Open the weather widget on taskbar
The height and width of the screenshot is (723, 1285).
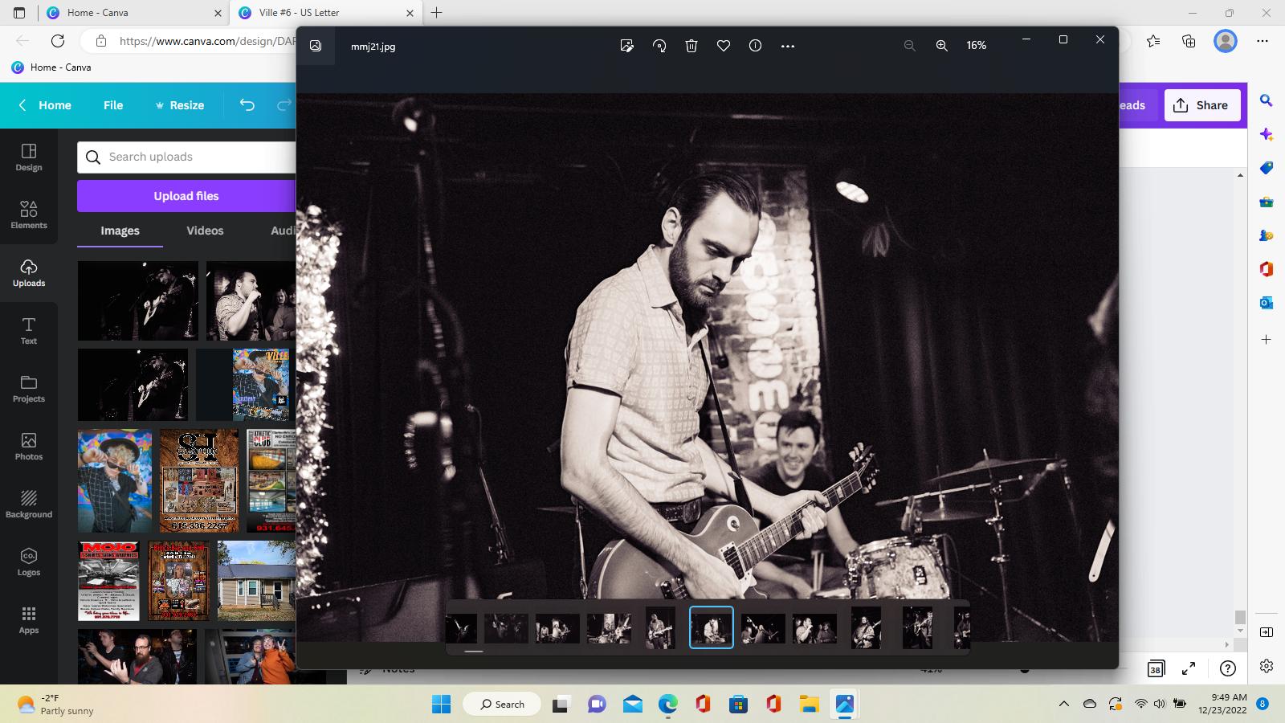(x=56, y=705)
